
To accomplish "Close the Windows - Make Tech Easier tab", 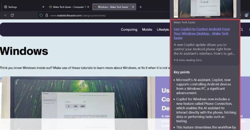I will pos(133,7).
